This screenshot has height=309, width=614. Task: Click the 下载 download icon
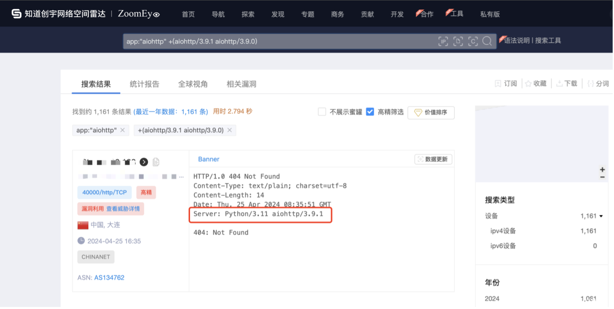pyautogui.click(x=559, y=84)
